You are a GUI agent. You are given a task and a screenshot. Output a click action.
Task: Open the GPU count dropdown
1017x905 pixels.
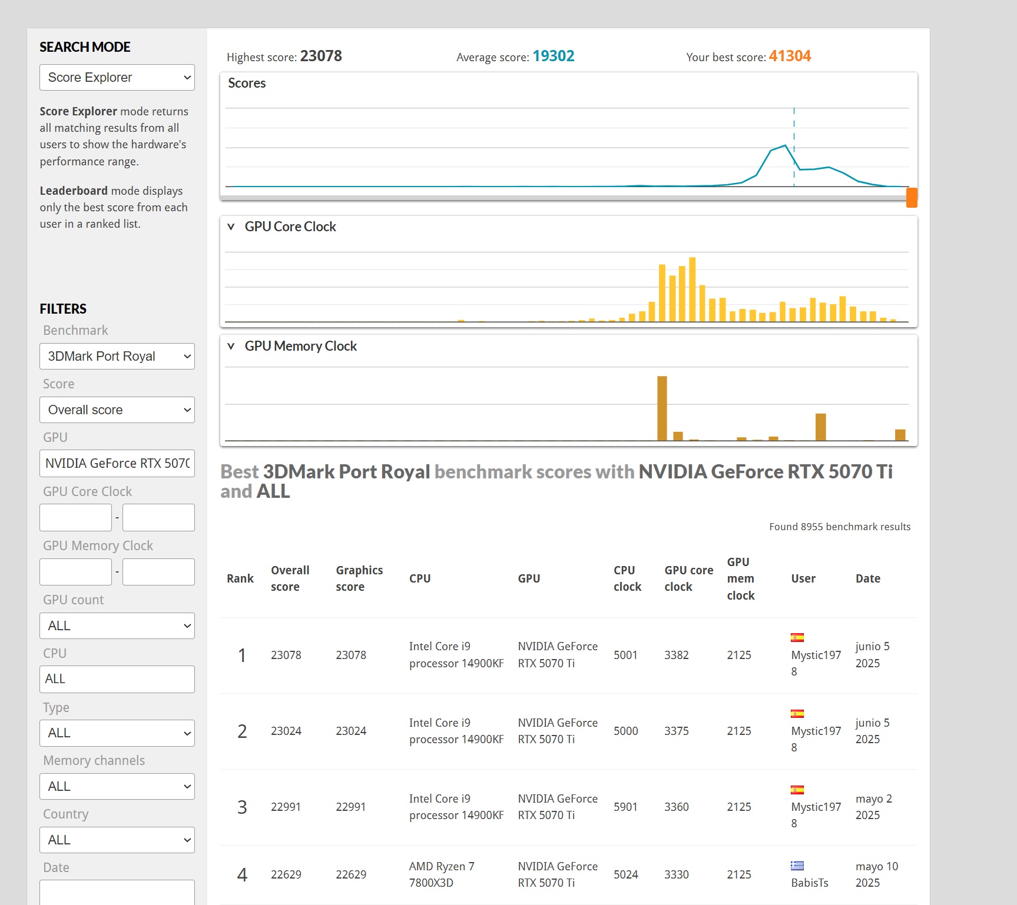click(x=117, y=626)
